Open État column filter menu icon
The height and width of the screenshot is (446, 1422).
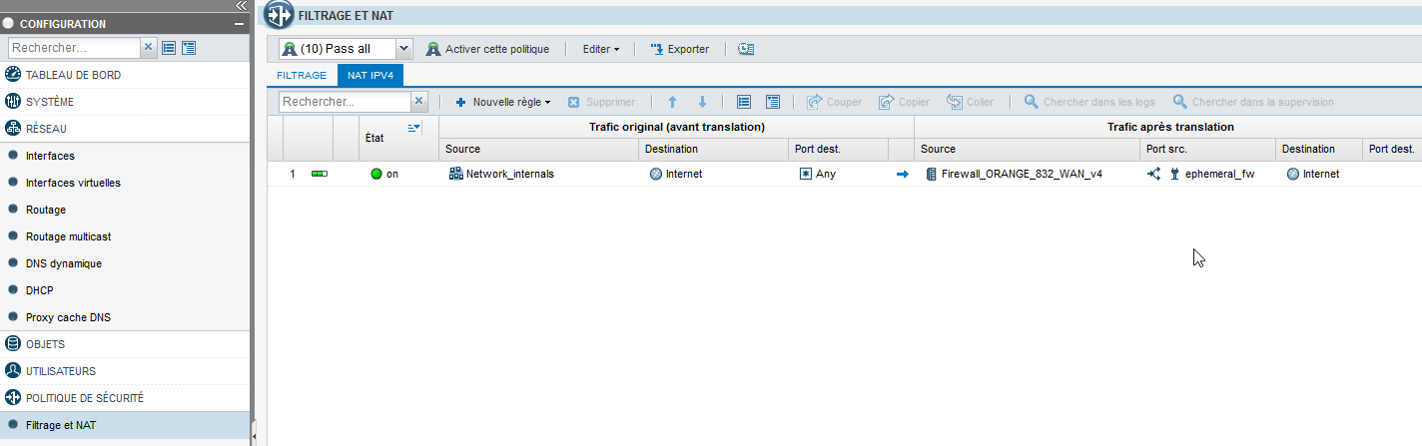pyautogui.click(x=415, y=128)
